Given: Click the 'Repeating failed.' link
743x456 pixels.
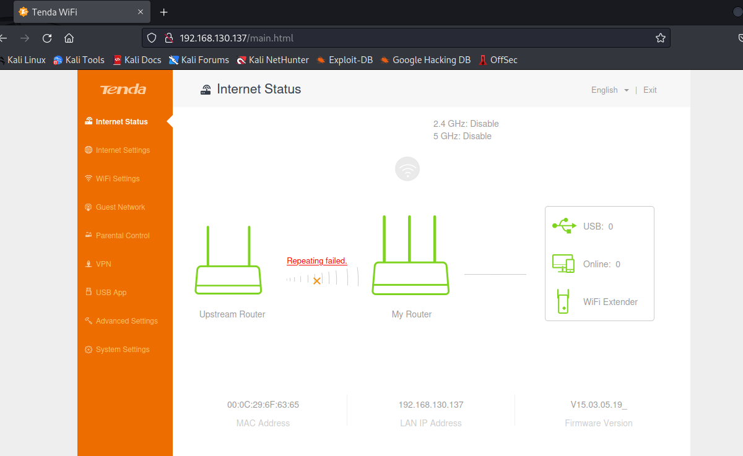Looking at the screenshot, I should tap(317, 261).
